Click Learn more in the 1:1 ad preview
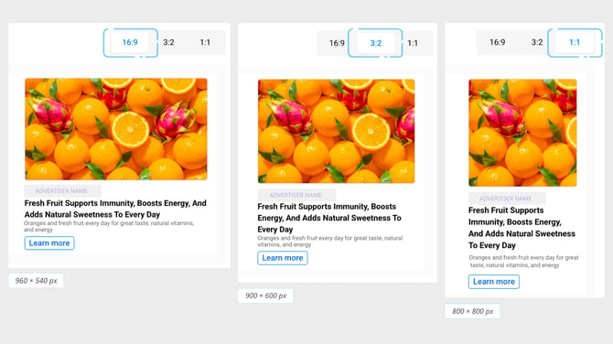 [x=494, y=282]
